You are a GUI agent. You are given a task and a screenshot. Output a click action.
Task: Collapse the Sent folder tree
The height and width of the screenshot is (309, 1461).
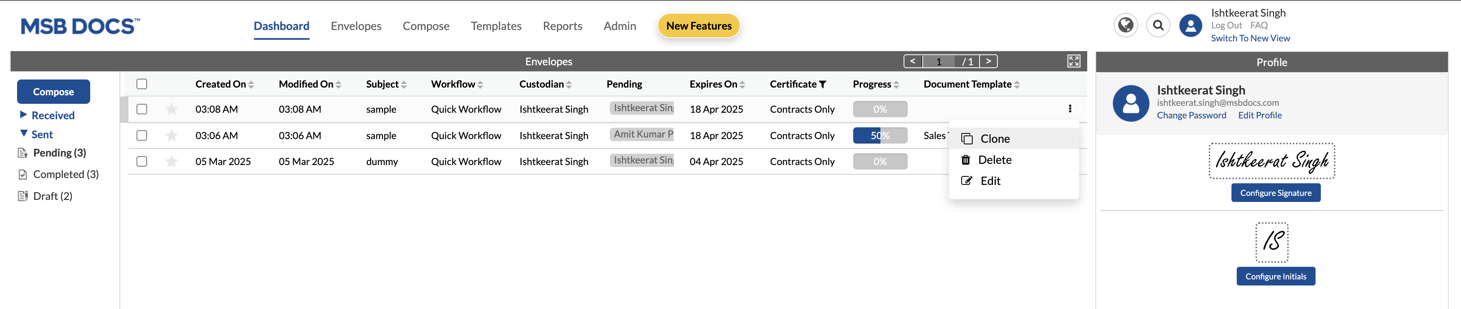(x=23, y=133)
